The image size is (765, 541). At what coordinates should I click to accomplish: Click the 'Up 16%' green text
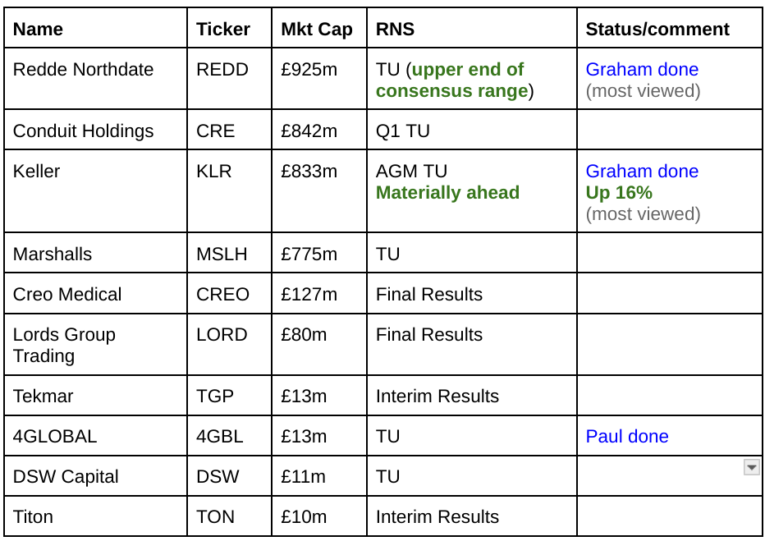pos(619,193)
